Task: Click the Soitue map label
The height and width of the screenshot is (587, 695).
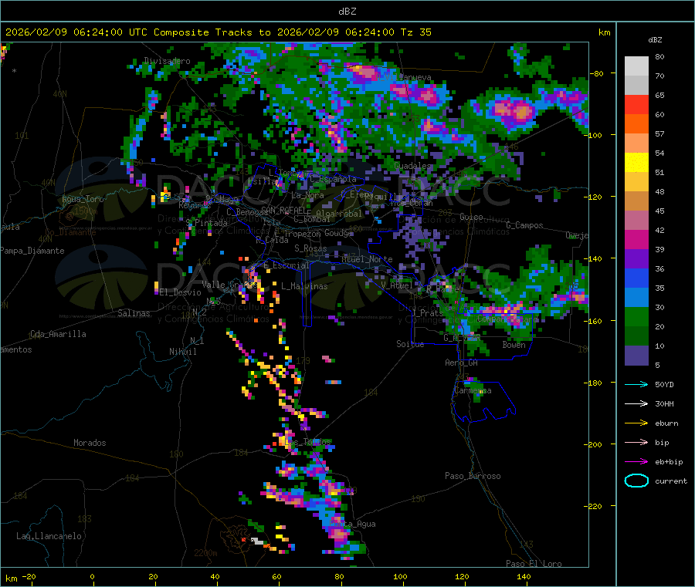Action: pos(410,344)
